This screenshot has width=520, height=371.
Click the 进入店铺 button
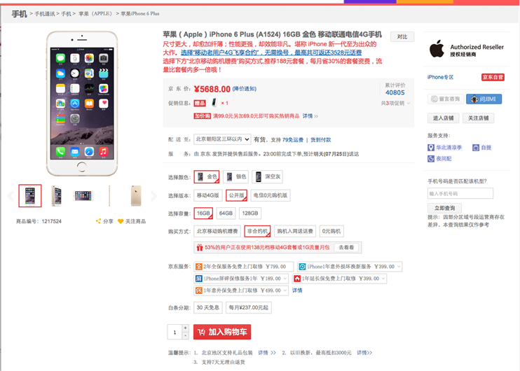point(444,118)
